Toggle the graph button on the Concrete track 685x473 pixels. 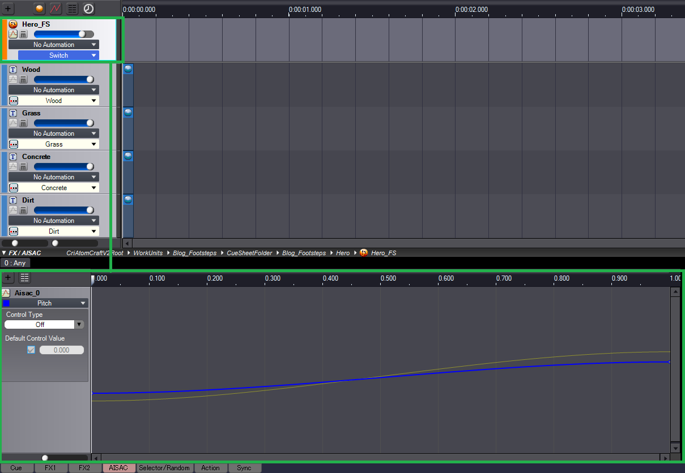point(13,167)
